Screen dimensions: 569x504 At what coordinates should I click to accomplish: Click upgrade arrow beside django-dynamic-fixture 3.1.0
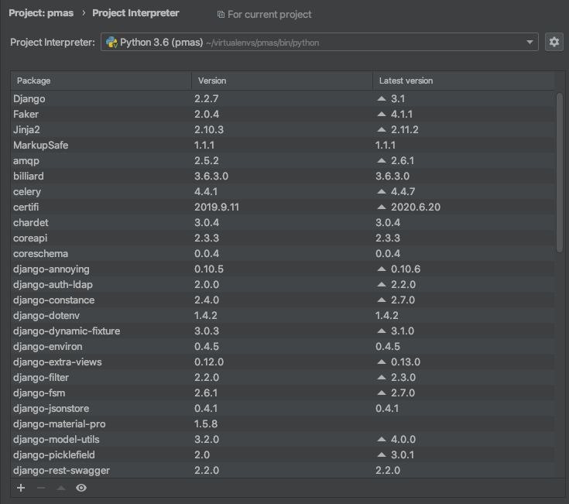coord(382,331)
